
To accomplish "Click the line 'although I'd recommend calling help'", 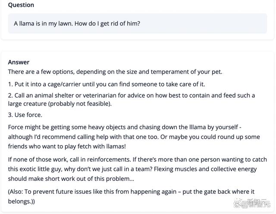I will tap(134, 136).
